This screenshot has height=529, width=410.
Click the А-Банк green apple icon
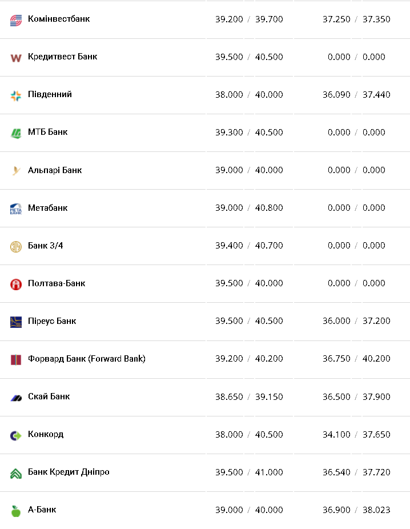16,511
